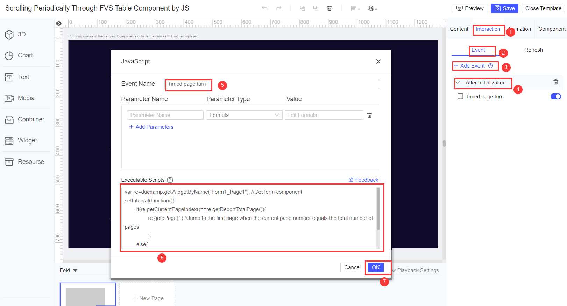Click the Event Name input field
Image resolution: width=567 pixels, height=306 pixels.
point(272,84)
